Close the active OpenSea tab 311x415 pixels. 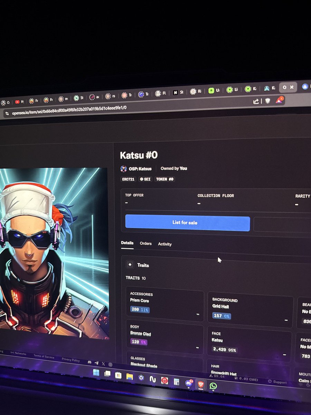point(292,87)
